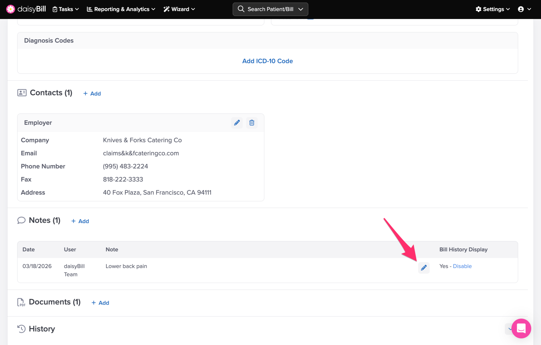Add a new contact
This screenshot has height=345, width=541.
[x=92, y=93]
